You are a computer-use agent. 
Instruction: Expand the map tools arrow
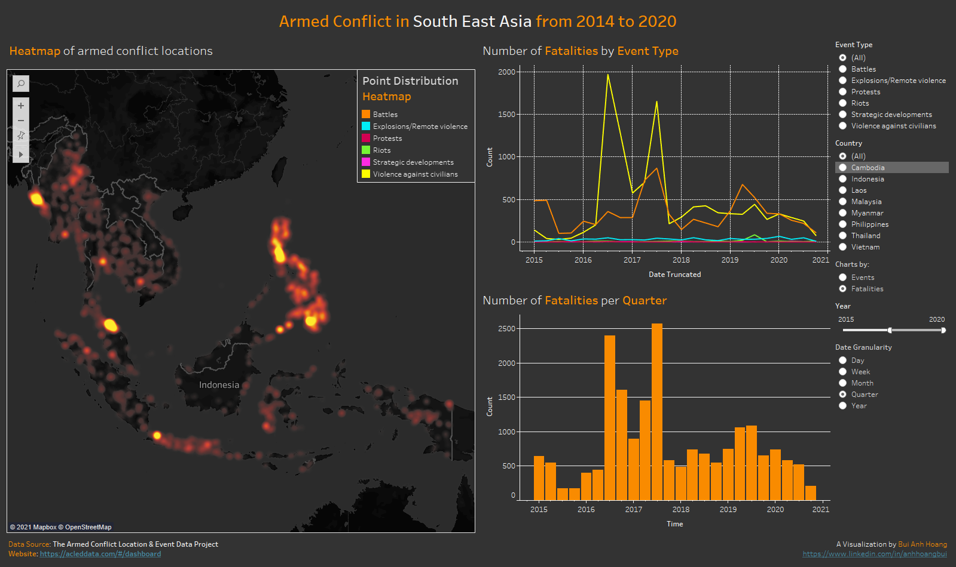tap(21, 155)
